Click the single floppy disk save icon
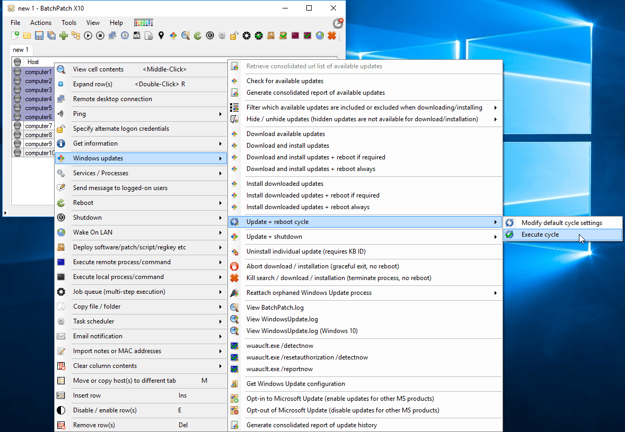This screenshot has width=625, height=432. pyautogui.click(x=39, y=35)
